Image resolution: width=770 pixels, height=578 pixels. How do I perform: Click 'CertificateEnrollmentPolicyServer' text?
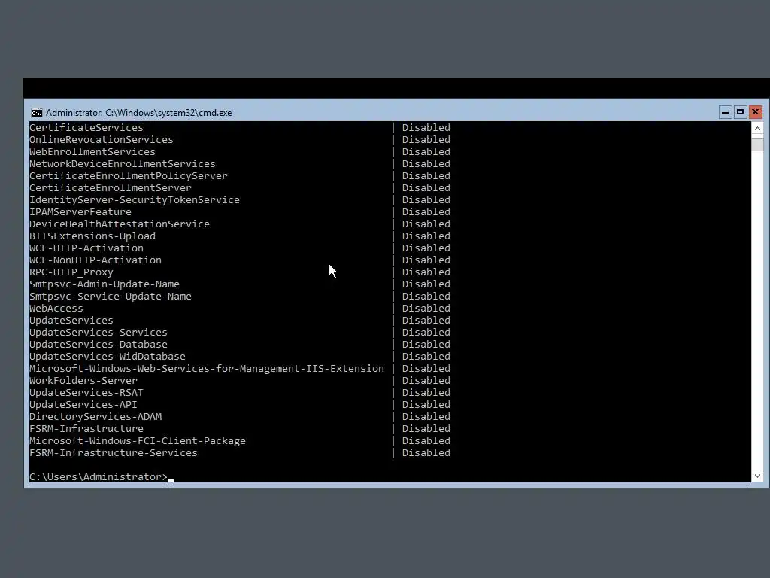[x=128, y=176]
